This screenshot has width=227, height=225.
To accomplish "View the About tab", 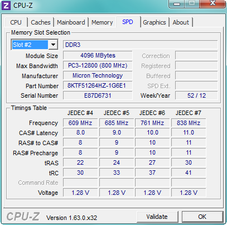I will point(181,22).
